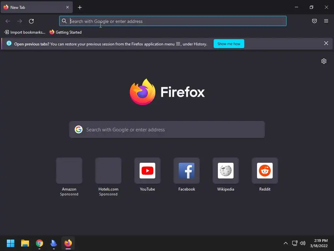Click the Reddit label text
The image size is (334, 251).
265,189
